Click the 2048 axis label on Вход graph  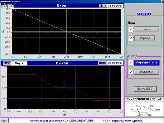pos(66,57)
